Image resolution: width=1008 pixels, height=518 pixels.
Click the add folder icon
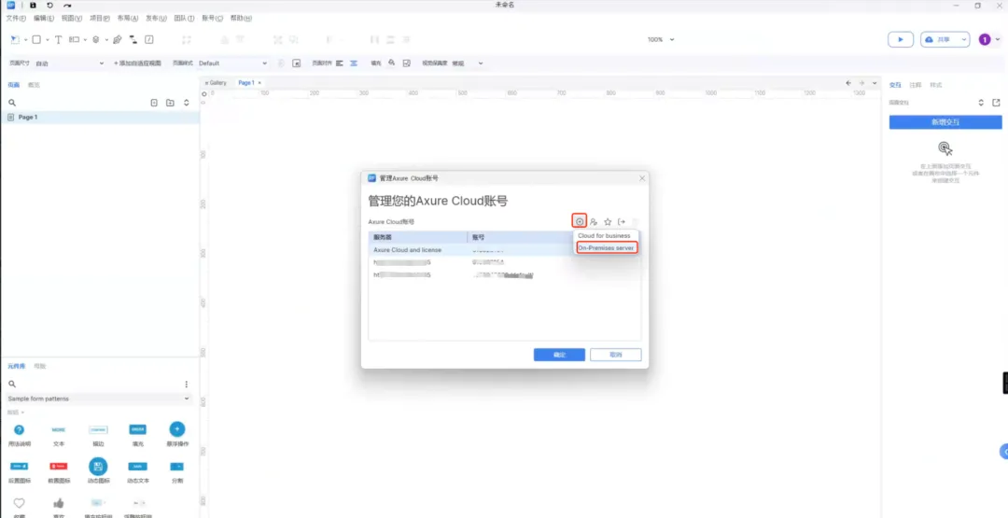point(170,103)
